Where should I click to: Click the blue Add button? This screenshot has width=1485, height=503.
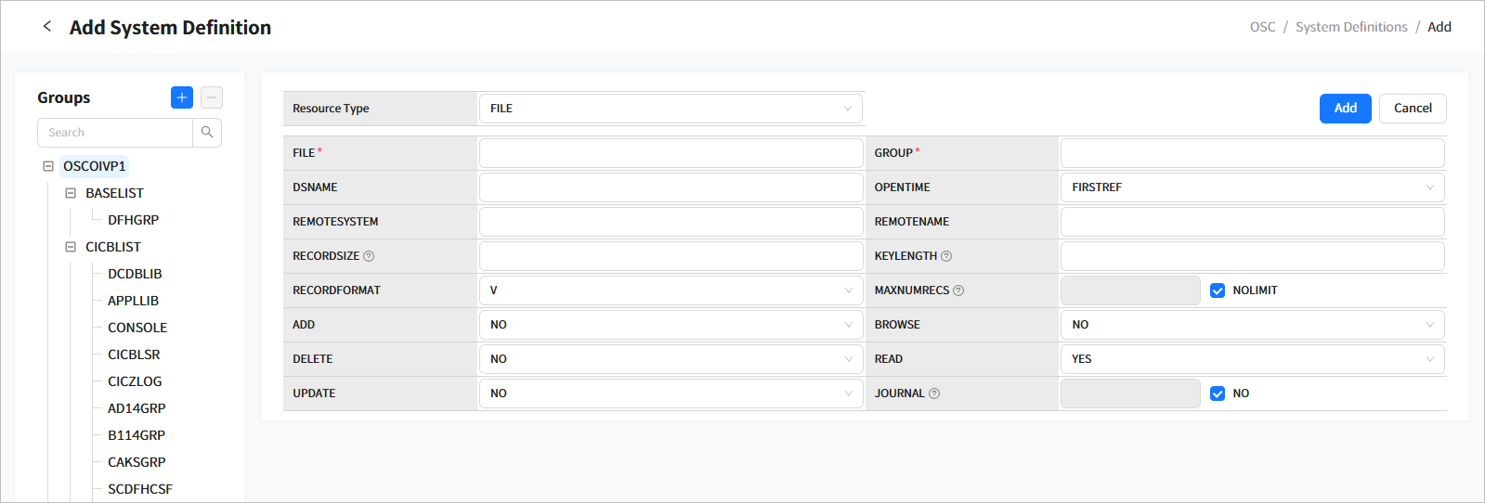click(x=1345, y=109)
